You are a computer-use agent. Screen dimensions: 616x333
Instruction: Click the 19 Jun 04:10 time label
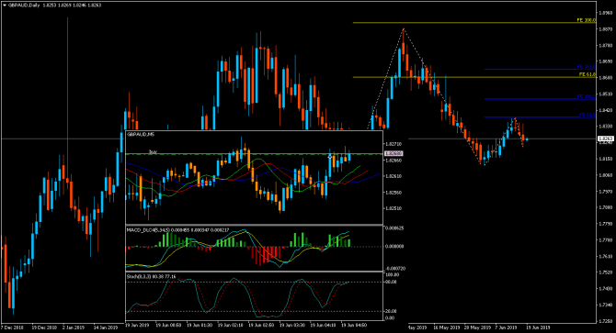(323, 325)
